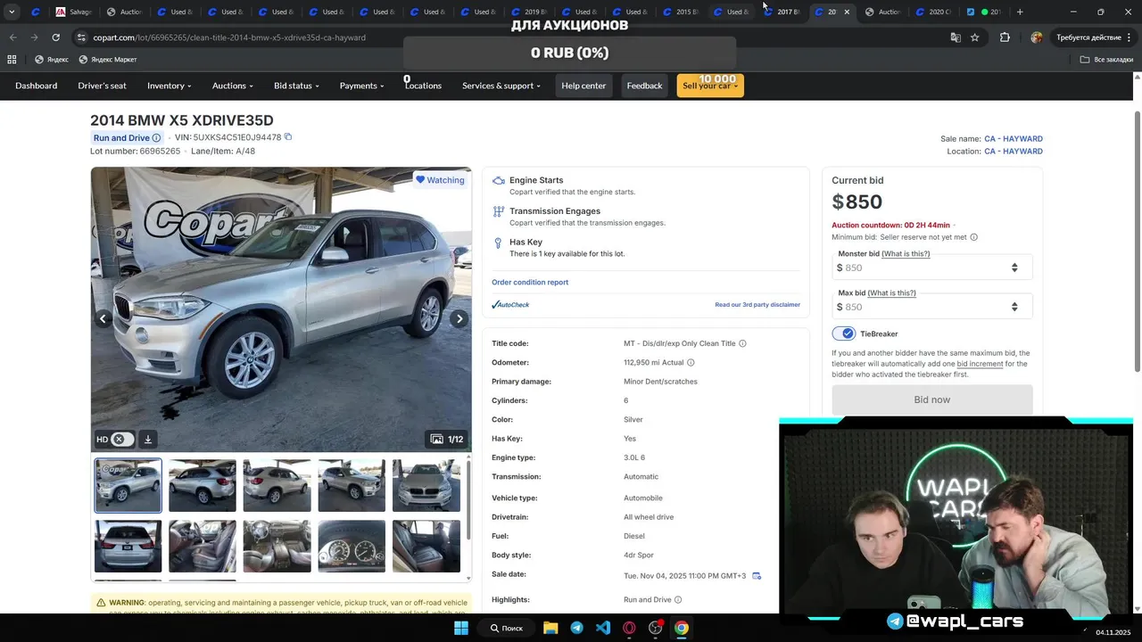Select the instrument cluster thumbnail
The image size is (1142, 642).
(352, 546)
